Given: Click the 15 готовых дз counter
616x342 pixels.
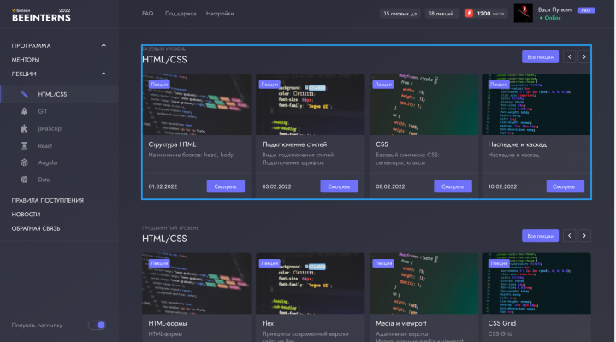Looking at the screenshot, I should (x=400, y=14).
